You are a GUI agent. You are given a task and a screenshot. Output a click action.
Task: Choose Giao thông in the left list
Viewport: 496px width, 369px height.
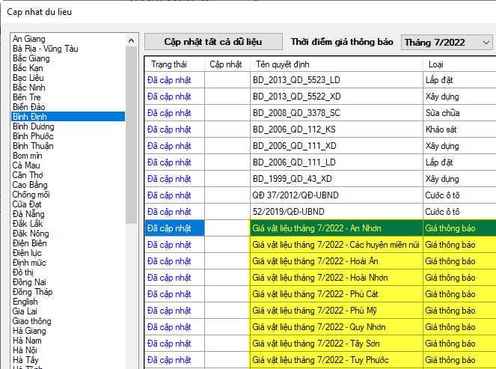[31, 321]
